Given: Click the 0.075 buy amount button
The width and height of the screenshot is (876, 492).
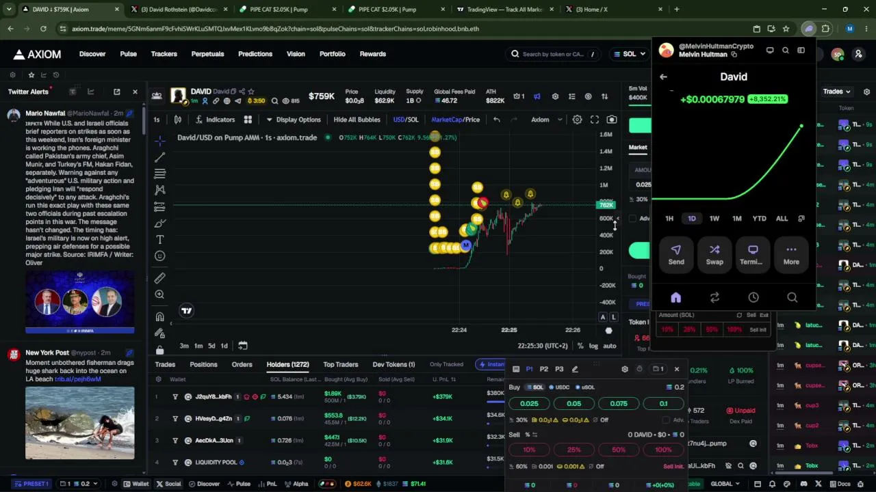Looking at the screenshot, I should point(619,403).
